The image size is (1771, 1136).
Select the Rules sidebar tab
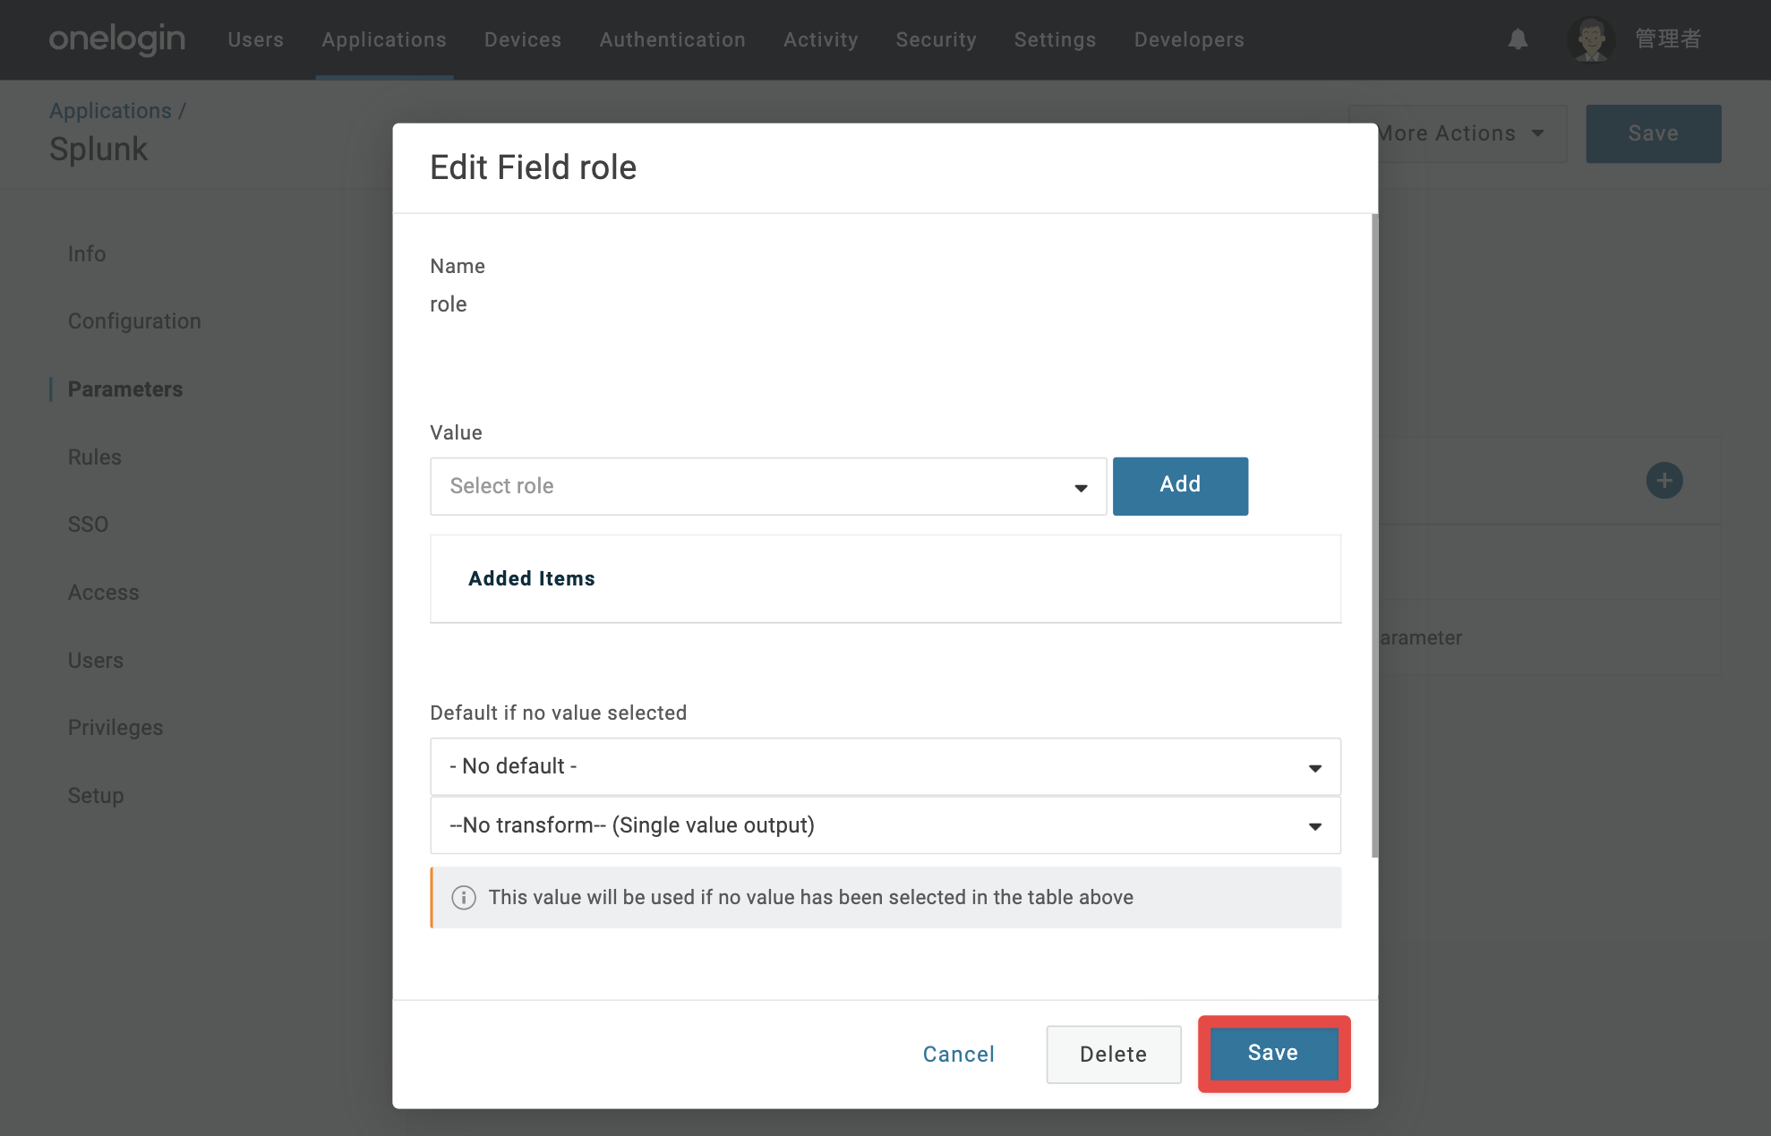pyautogui.click(x=94, y=457)
